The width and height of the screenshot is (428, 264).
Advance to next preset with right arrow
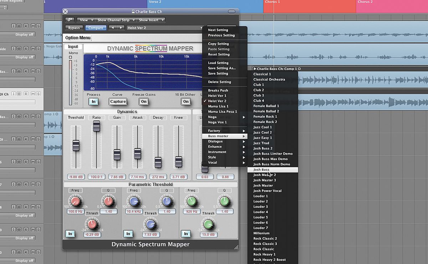121,28
